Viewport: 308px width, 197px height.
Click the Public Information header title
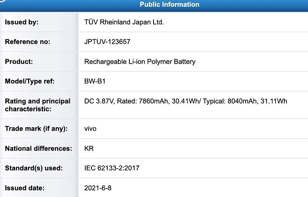169,5
